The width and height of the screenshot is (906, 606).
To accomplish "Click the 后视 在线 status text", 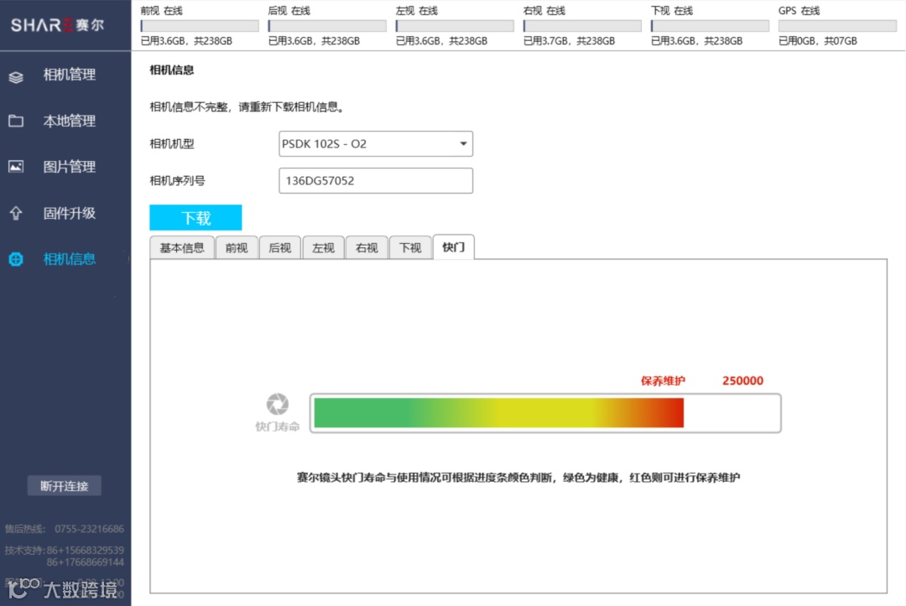I will point(289,11).
